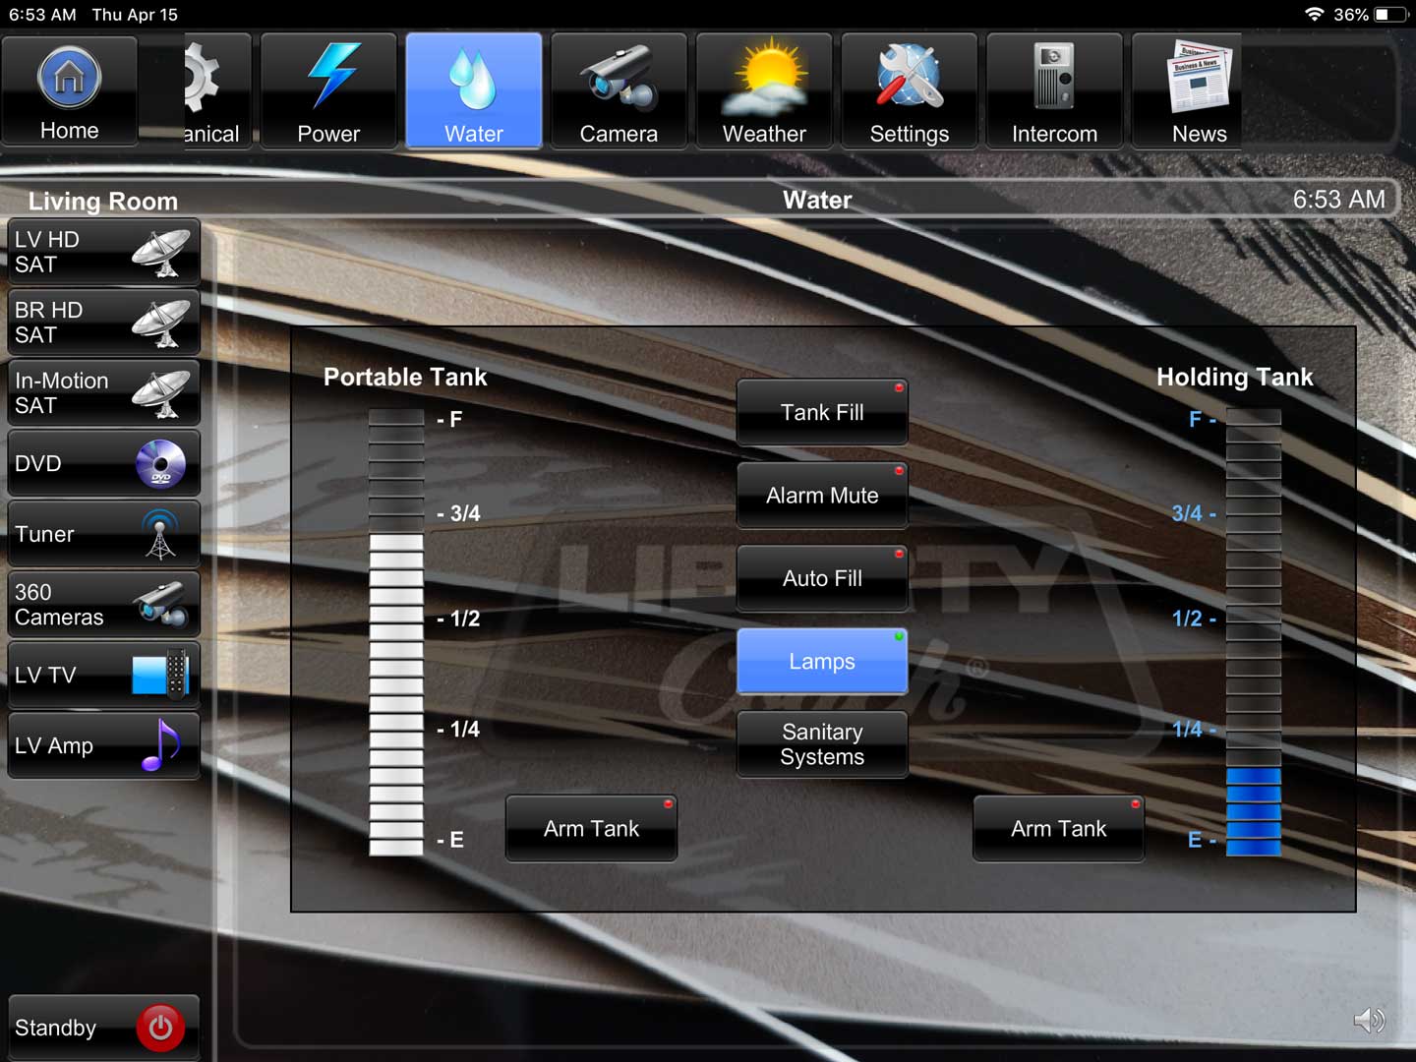Select the Power lightning bolt icon
The image size is (1416, 1062).
(328, 88)
